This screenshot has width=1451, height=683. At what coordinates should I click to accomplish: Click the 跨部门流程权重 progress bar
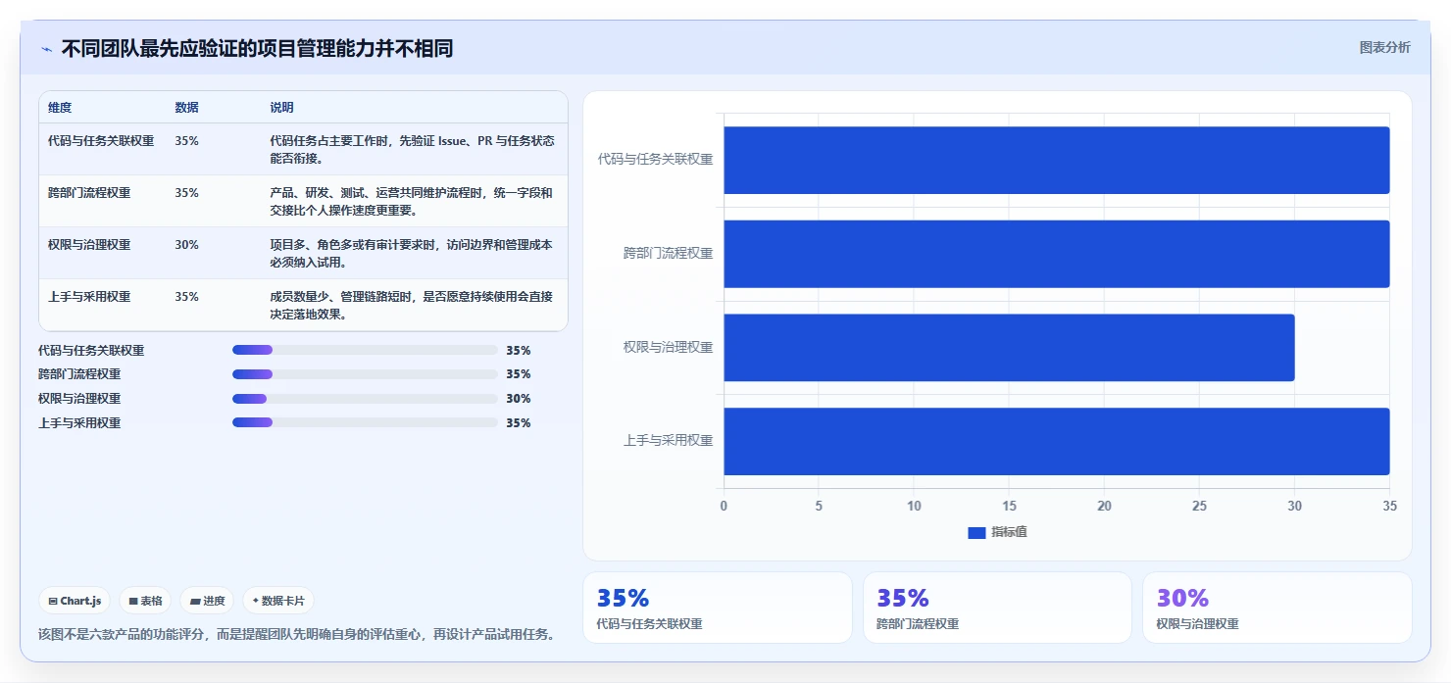[x=365, y=374]
